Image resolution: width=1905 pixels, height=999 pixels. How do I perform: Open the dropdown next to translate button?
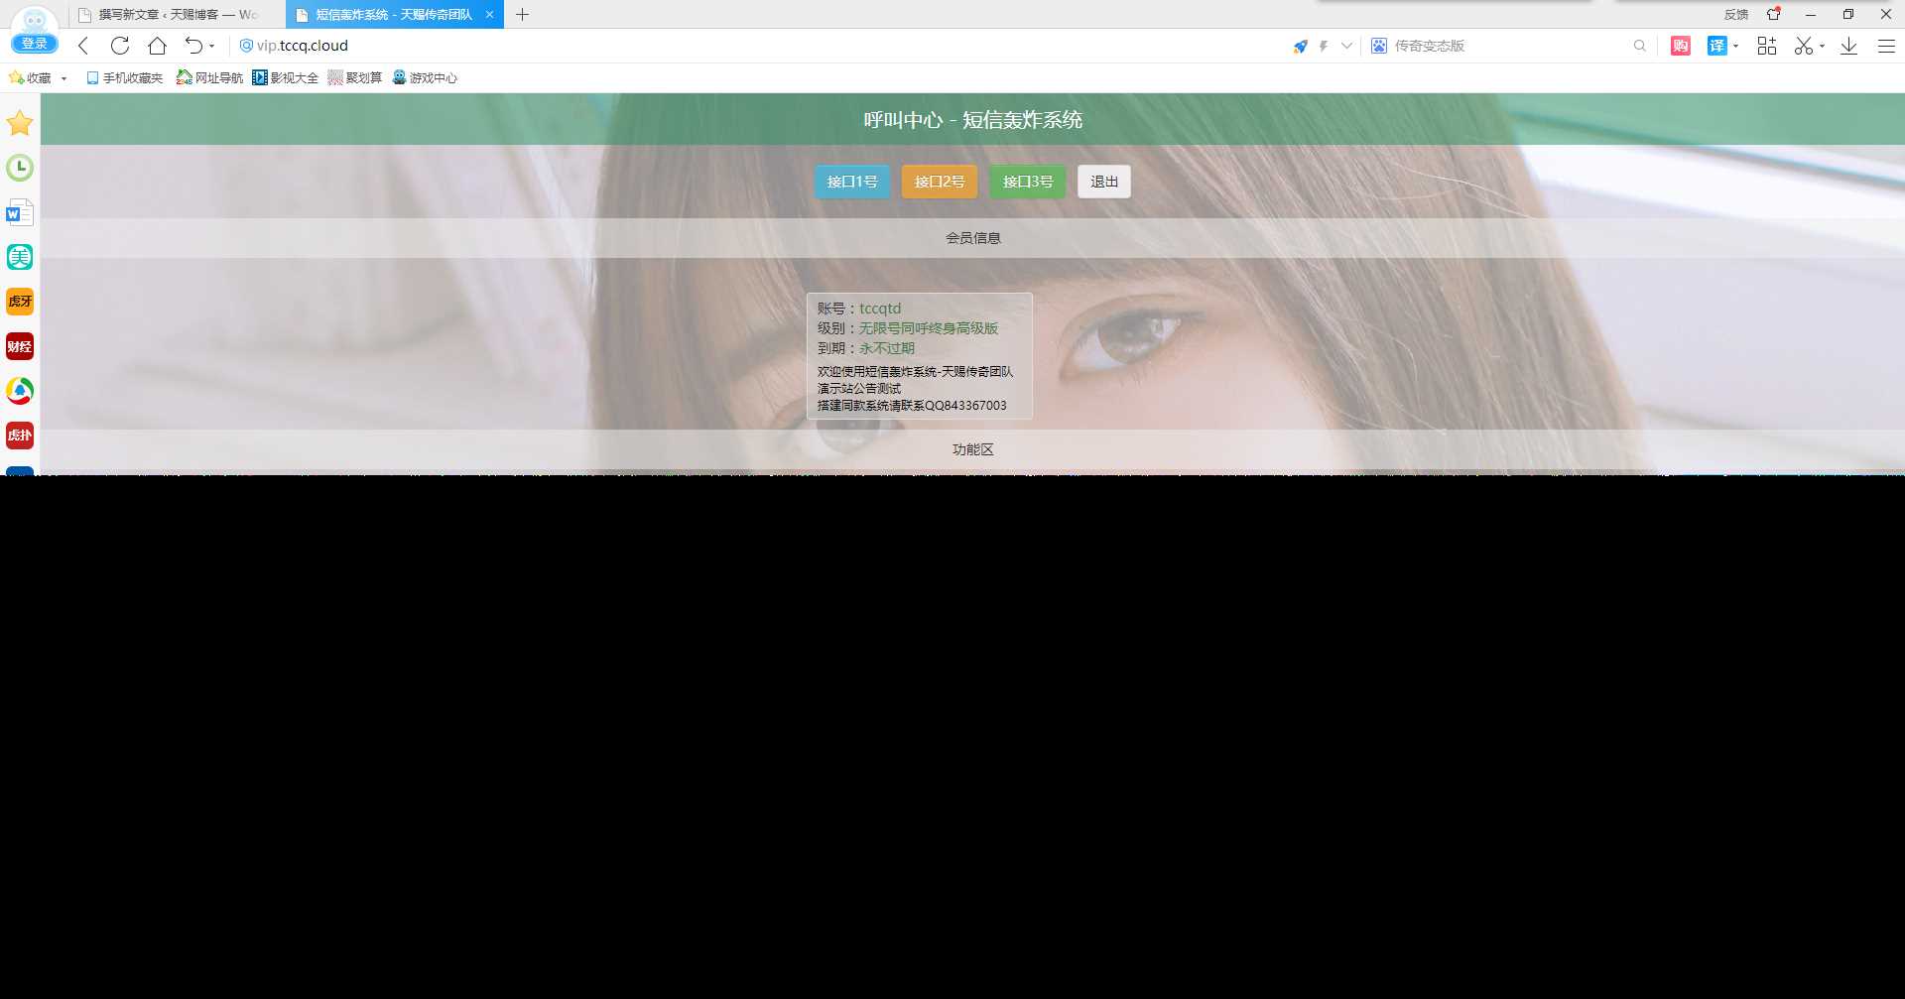(x=1734, y=47)
